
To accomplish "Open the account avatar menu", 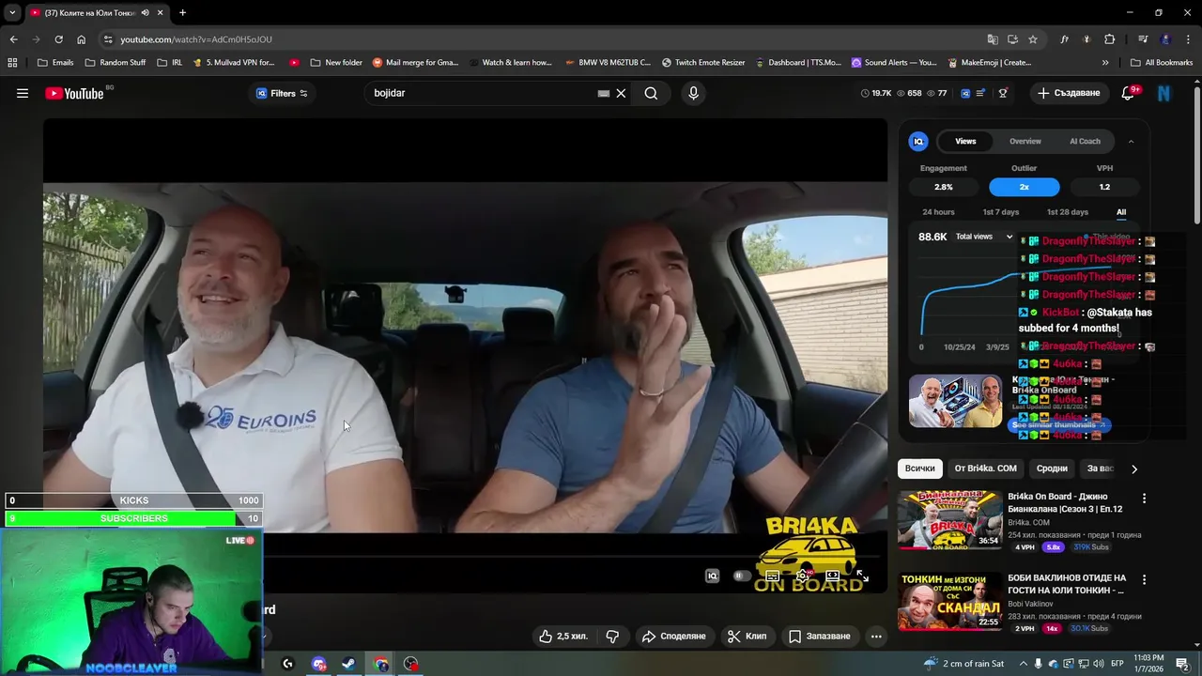I will click(1164, 93).
